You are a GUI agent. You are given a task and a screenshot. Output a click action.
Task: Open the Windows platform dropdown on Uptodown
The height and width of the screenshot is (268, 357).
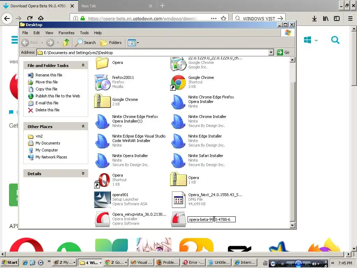pyautogui.click(x=311, y=40)
